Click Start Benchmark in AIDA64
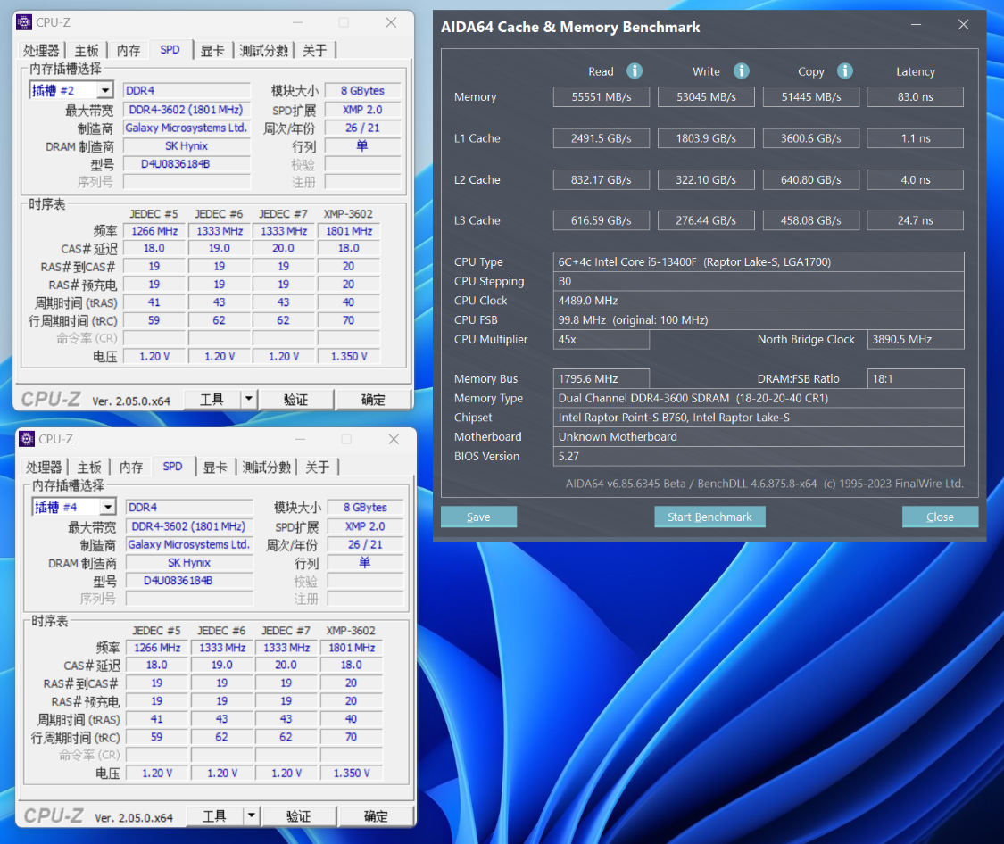Image resolution: width=1004 pixels, height=844 pixels. 709,517
